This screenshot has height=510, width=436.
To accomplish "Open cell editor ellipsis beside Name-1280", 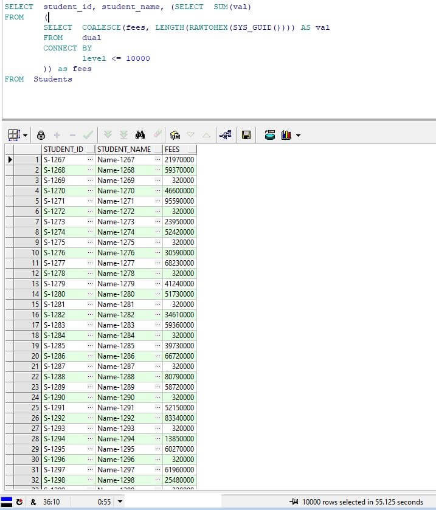I will (157, 294).
